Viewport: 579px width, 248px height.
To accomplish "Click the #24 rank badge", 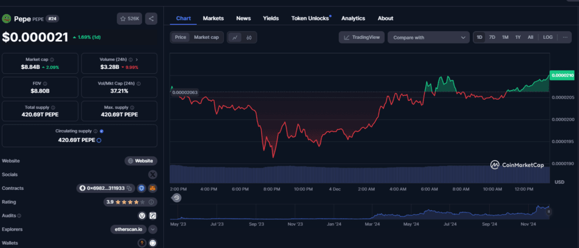I will tap(53, 19).
